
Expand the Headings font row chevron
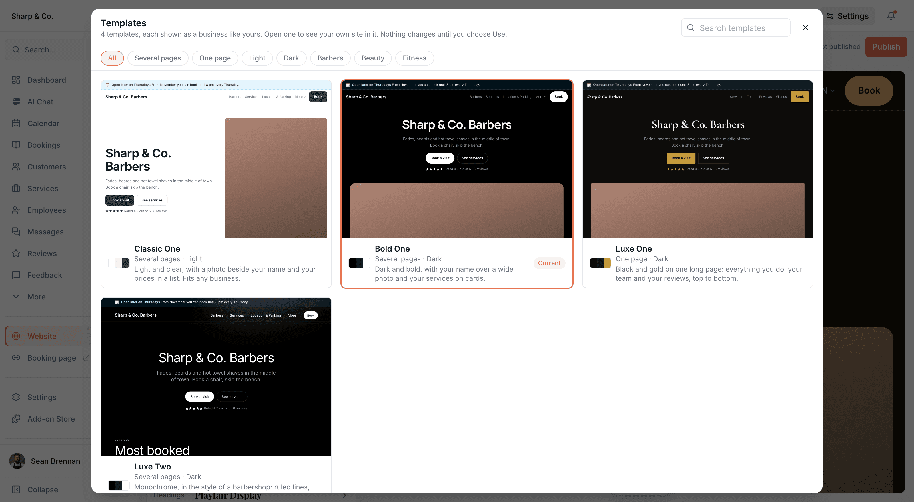click(x=344, y=495)
